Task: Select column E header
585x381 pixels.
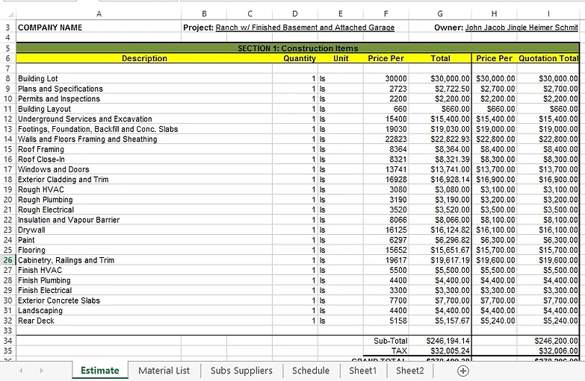Action: click(341, 13)
